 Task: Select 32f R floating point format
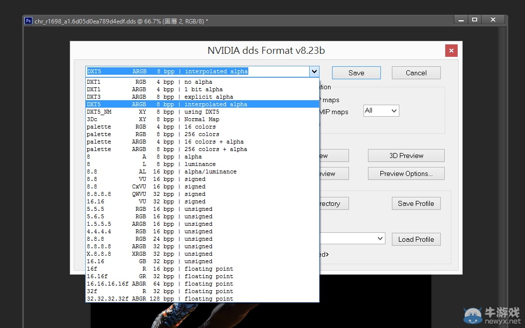[202, 291]
